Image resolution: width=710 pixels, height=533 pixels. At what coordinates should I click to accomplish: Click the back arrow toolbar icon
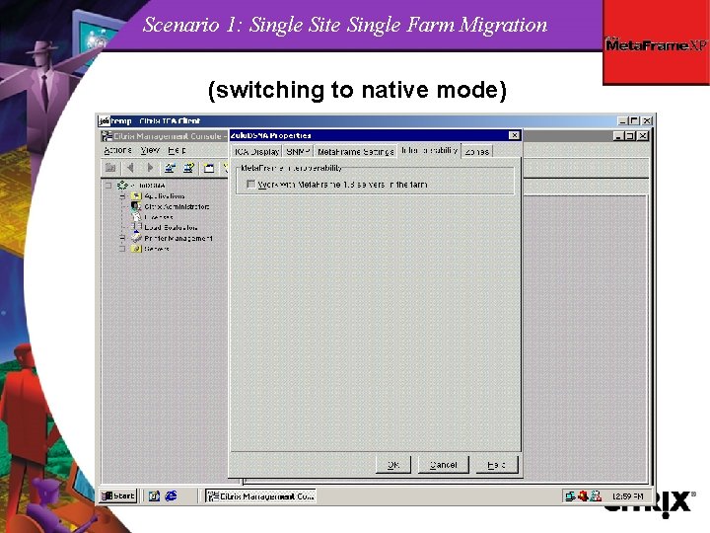tap(130, 168)
